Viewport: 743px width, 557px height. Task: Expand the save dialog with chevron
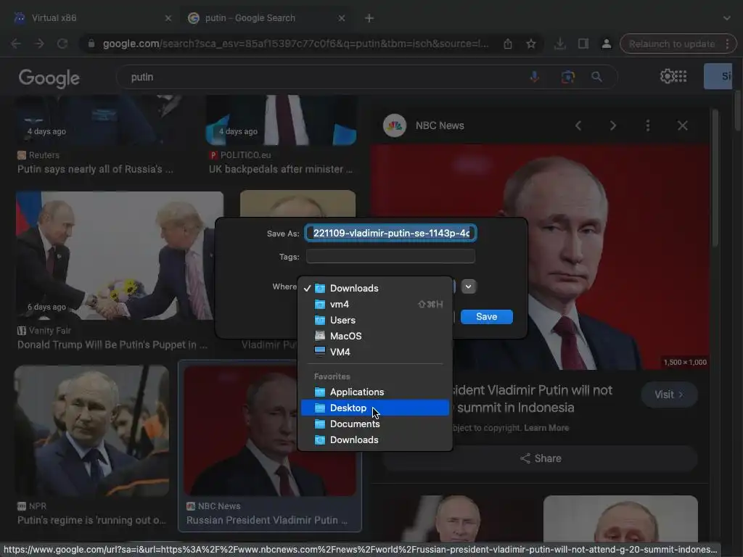(x=468, y=286)
